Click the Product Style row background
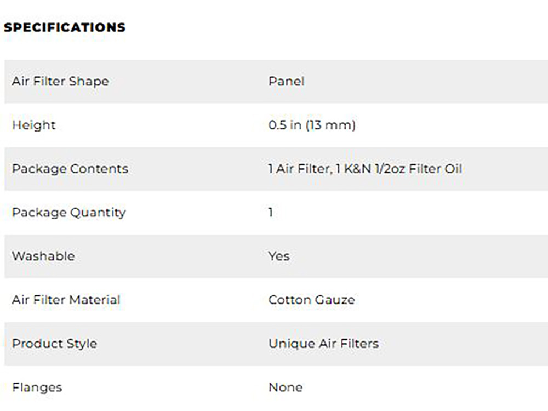The image size is (548, 411). 276,344
